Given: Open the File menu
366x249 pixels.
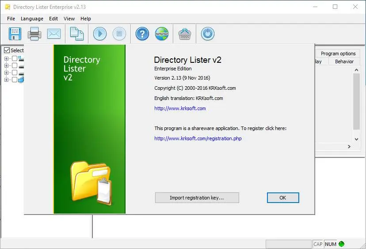Looking at the screenshot, I should pos(11,19).
